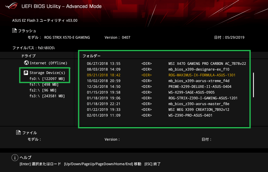Viewport: 268px width, 172px height.
Task: Click the Internet (Offline) globe icon
Action: (26, 63)
